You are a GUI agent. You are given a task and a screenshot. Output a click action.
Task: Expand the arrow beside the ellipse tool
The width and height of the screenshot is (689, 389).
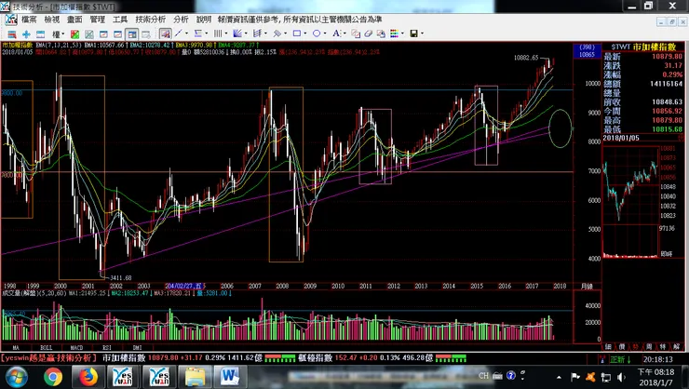325,34
